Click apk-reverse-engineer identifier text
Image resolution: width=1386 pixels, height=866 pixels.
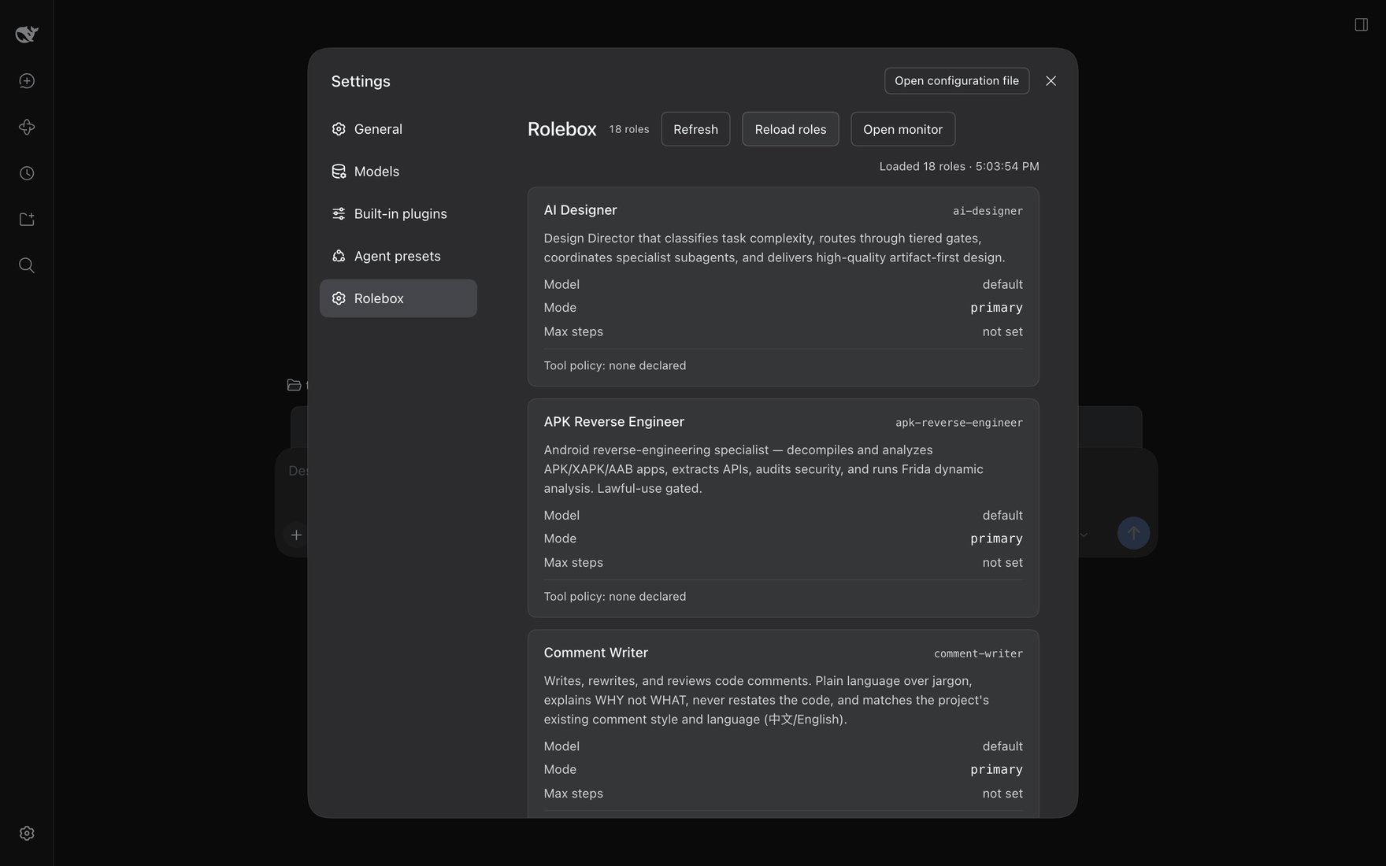(958, 423)
